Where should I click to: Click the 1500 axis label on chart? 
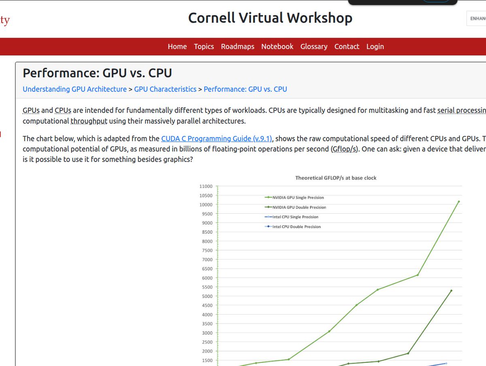207,360
